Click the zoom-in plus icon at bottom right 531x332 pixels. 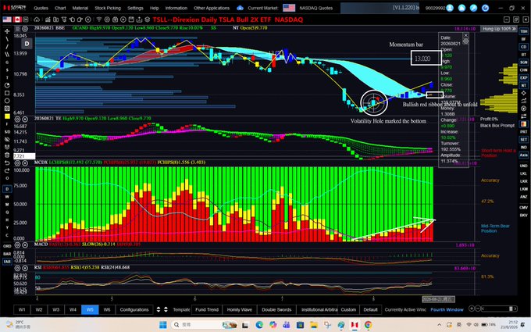point(471,309)
